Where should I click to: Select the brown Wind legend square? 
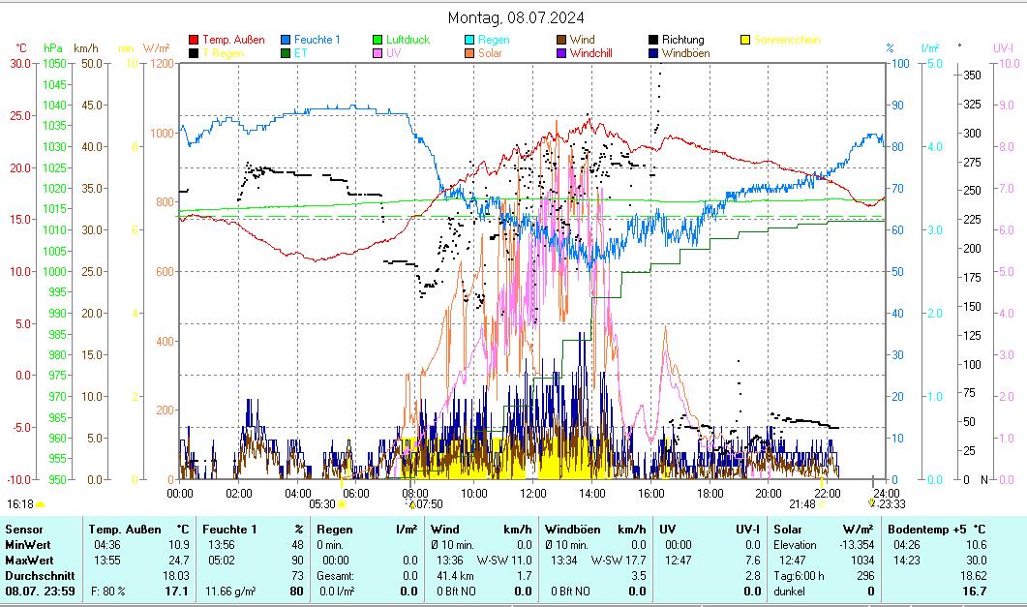tap(561, 40)
